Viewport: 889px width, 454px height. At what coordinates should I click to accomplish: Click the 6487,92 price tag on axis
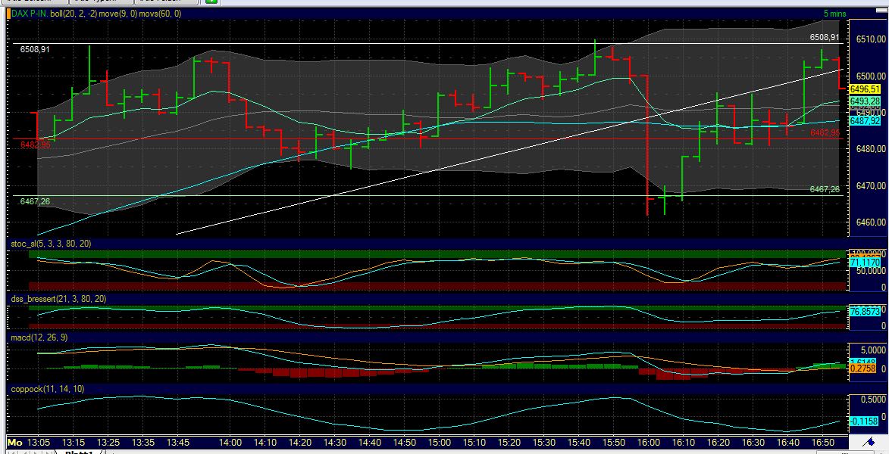tap(866, 120)
